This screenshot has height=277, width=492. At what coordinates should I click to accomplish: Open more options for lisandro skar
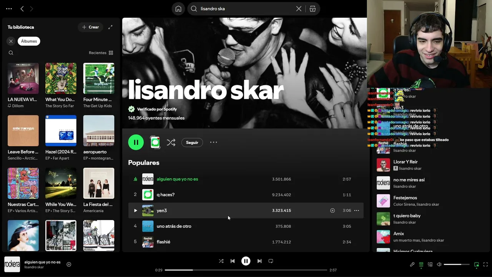[214, 142]
